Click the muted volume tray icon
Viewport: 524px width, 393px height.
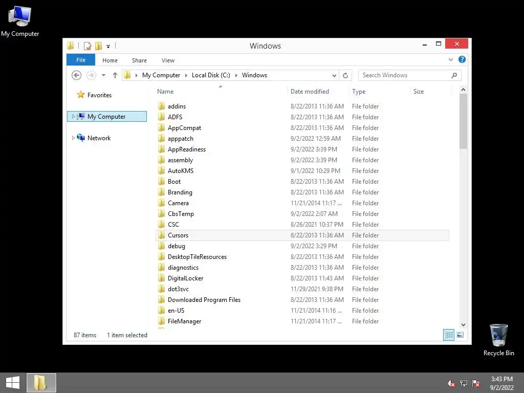click(451, 383)
